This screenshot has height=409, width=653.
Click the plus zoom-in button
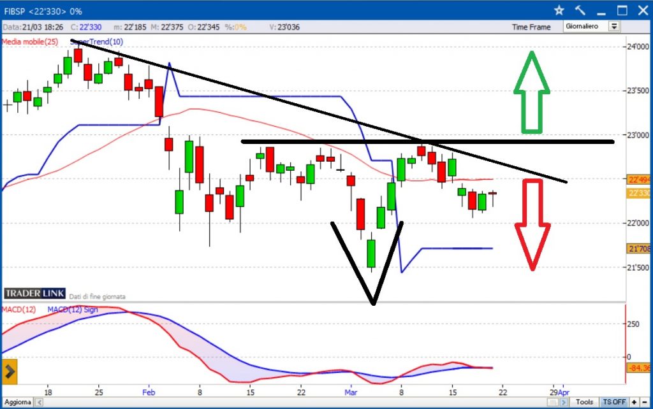[x=634, y=402]
